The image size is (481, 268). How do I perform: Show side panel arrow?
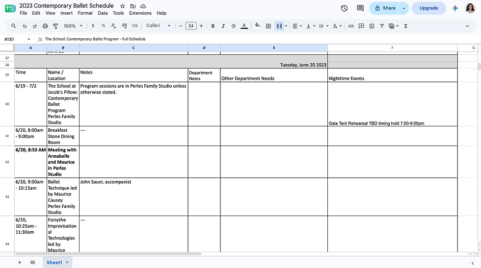(x=472, y=263)
